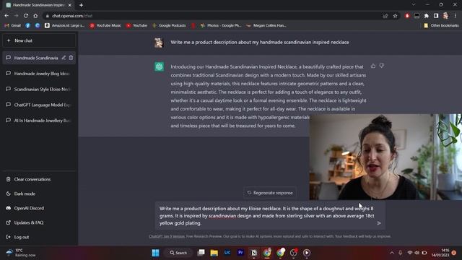Show hidden system tray icons
This screenshot has width=462, height=260.
pyautogui.click(x=391, y=253)
